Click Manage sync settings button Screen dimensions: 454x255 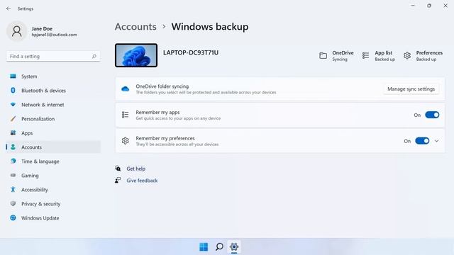point(411,89)
